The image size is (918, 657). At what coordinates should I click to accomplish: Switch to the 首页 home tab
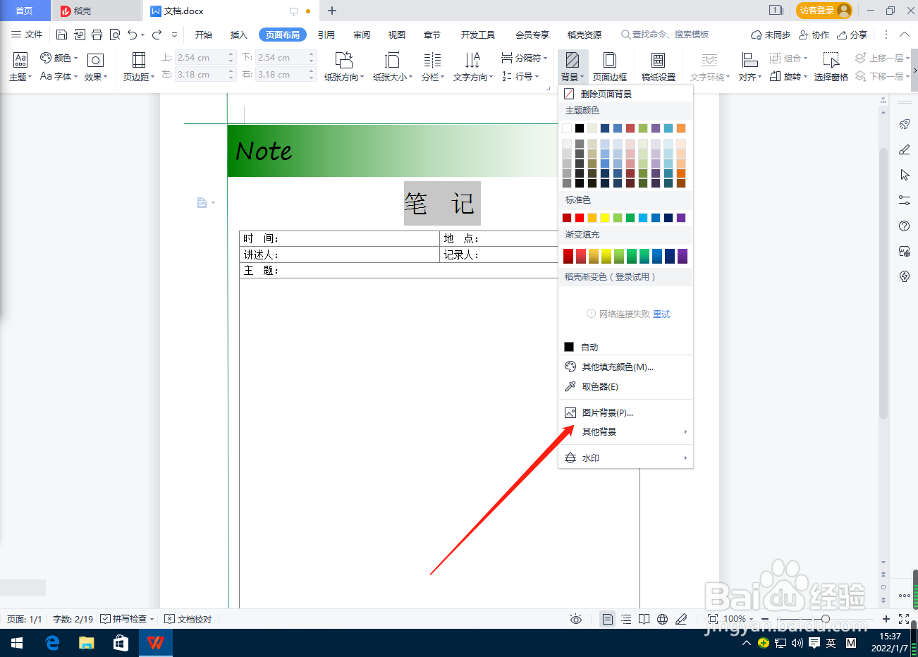(25, 11)
